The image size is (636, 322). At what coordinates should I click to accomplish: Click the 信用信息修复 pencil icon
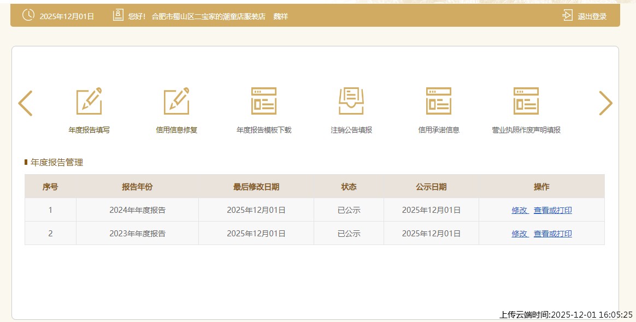[x=176, y=102]
